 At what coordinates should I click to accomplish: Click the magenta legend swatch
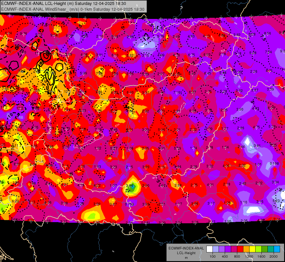(234, 249)
